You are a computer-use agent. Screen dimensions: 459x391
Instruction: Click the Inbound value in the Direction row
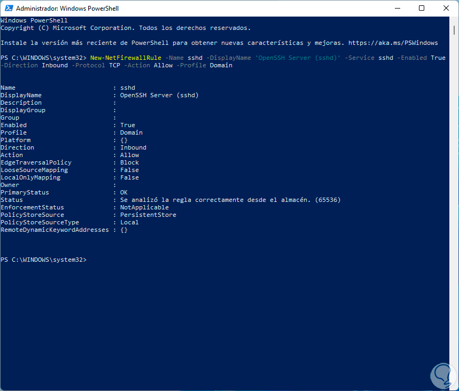tap(133, 147)
